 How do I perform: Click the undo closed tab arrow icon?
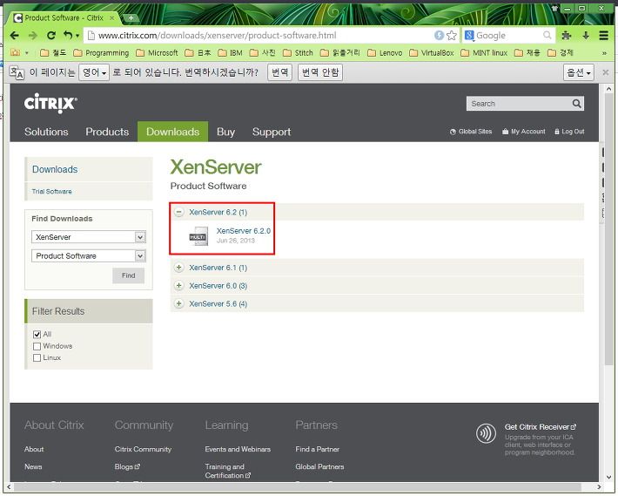68,36
